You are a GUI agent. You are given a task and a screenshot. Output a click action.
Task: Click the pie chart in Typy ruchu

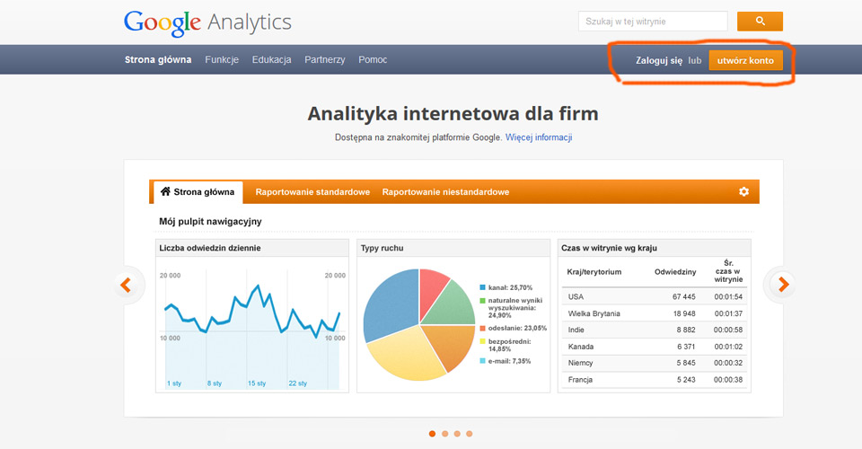(419, 324)
